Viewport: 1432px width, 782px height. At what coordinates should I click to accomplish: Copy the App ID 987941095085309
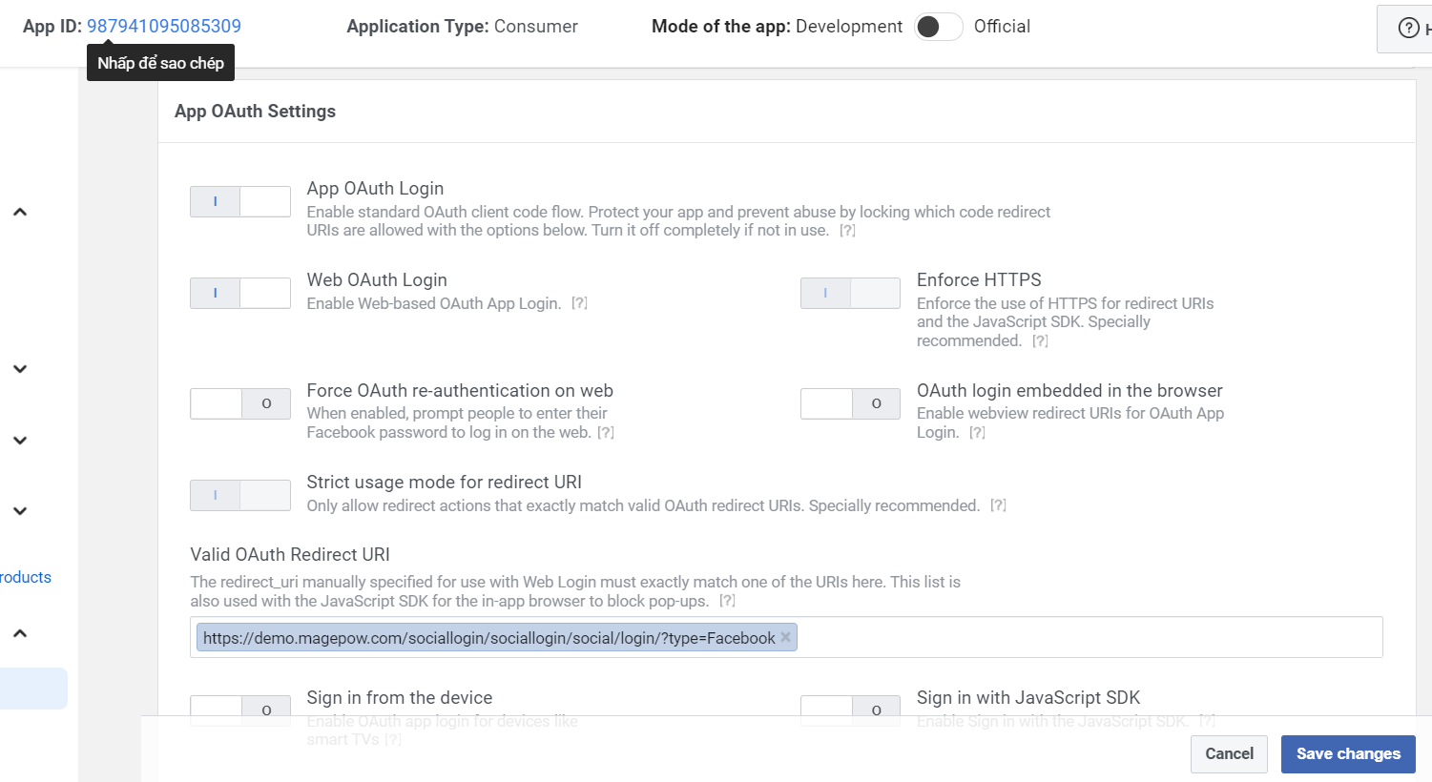click(164, 27)
